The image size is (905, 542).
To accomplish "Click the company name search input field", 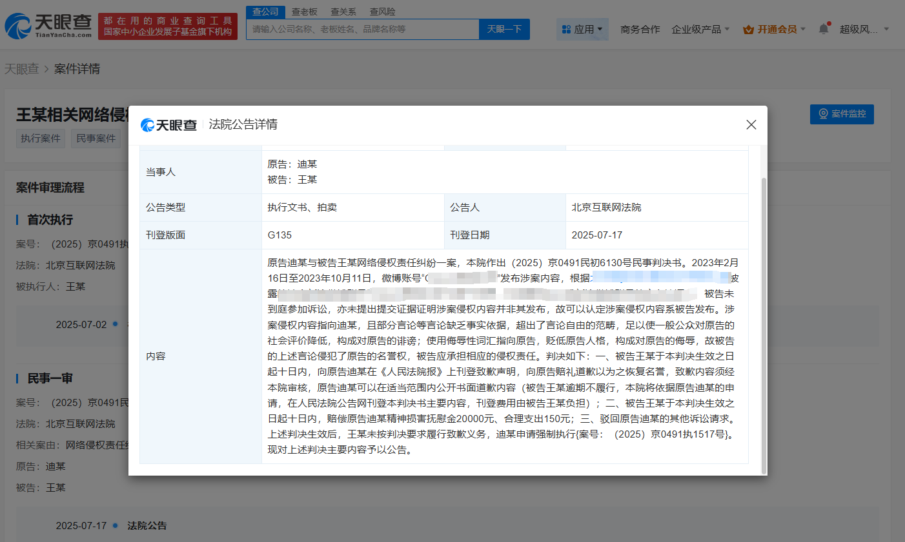I will (x=362, y=30).
